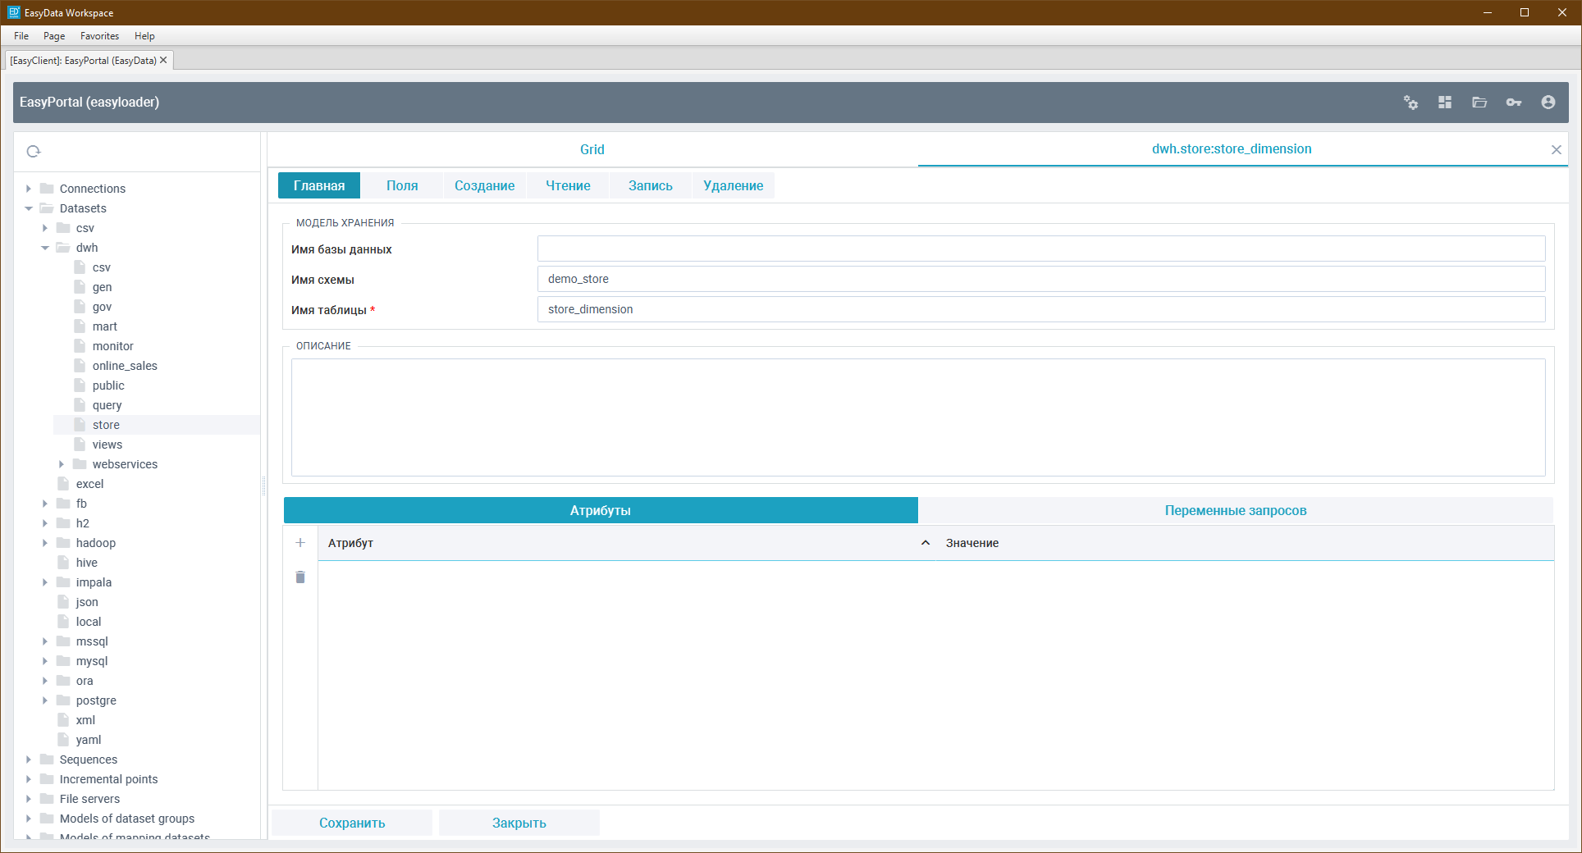Click the Имя таблицы field
The height and width of the screenshot is (853, 1582).
pos(1041,309)
